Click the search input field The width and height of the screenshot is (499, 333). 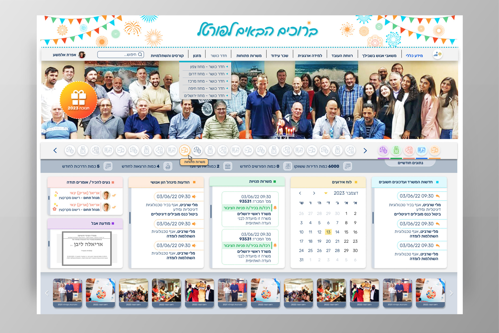pos(121,55)
